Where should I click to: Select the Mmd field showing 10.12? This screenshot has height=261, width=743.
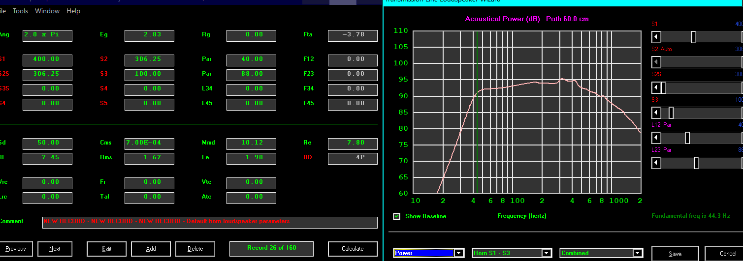251,144
